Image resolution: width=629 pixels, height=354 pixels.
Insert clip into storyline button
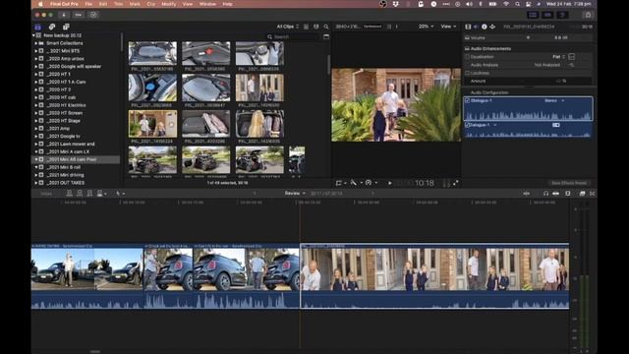[x=80, y=194]
